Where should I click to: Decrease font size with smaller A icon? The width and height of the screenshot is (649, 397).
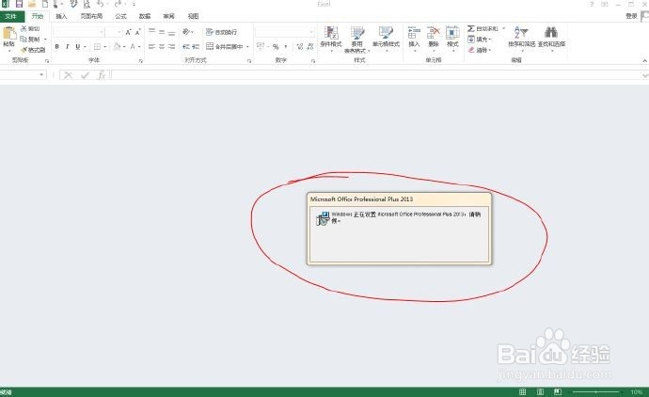pos(138,32)
